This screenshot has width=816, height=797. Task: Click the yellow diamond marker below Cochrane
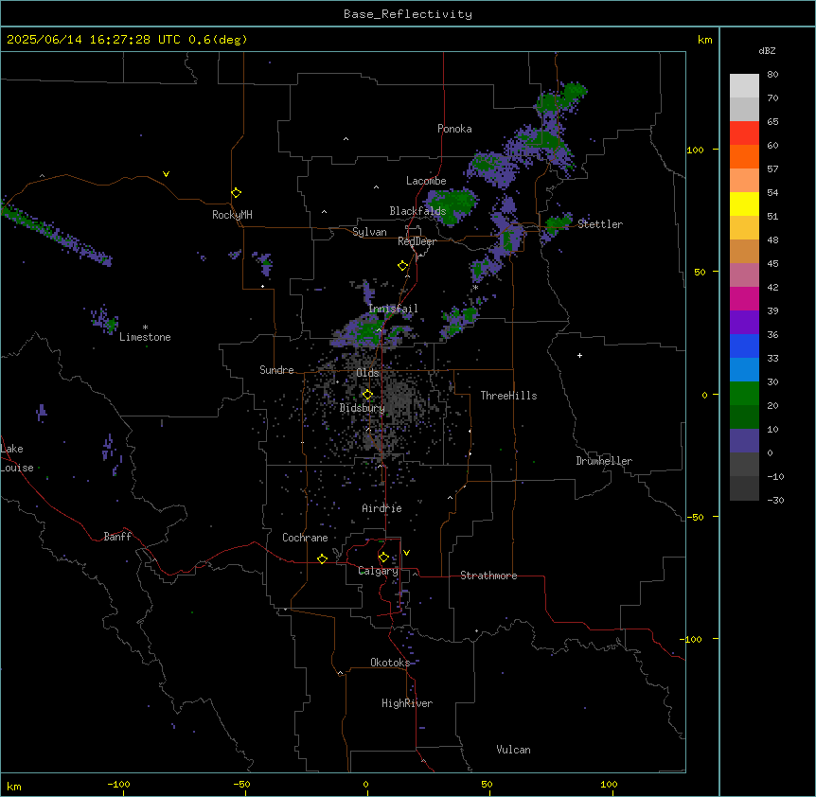coord(322,558)
